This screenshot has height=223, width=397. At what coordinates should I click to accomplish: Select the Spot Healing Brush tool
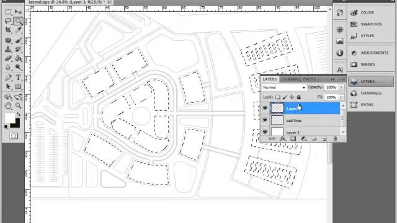pos(8,40)
